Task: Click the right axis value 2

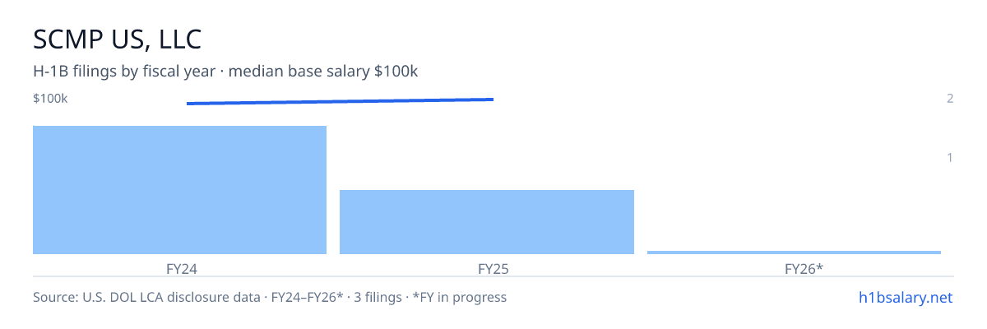Action: pyautogui.click(x=950, y=99)
